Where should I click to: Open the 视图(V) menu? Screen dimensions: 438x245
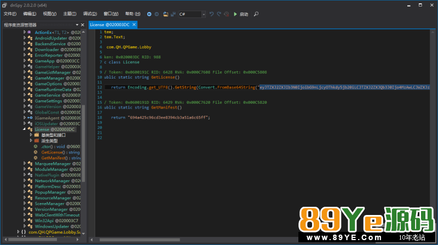50,14
